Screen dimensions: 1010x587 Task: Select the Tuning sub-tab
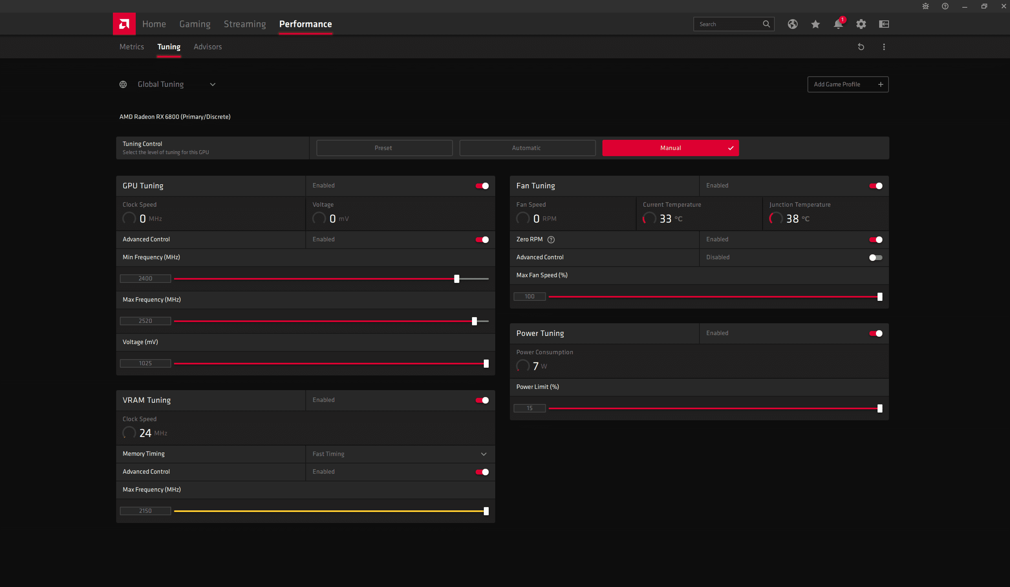point(169,47)
